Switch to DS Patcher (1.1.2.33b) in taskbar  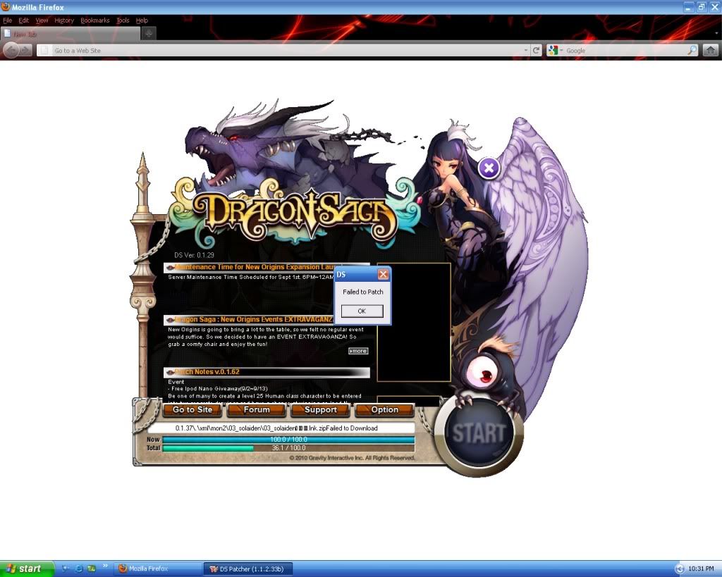pos(249,569)
